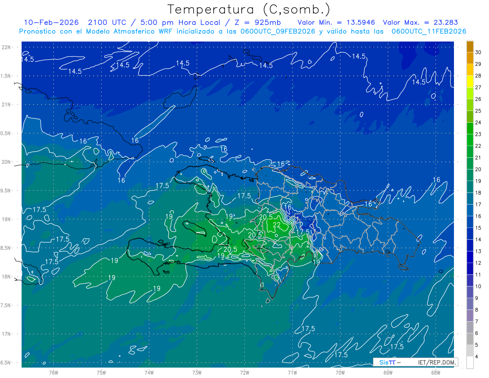Click the 22 contour label over central Hispaniola

tap(277, 225)
